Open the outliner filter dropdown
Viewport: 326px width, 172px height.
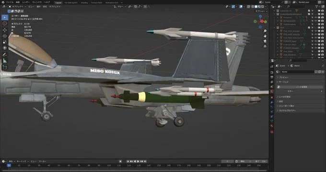317,7
